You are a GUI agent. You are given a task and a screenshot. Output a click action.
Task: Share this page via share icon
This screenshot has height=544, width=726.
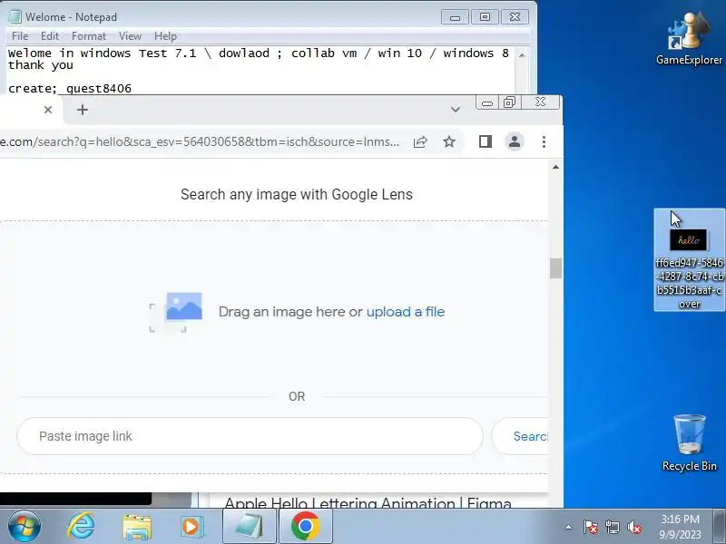(420, 141)
